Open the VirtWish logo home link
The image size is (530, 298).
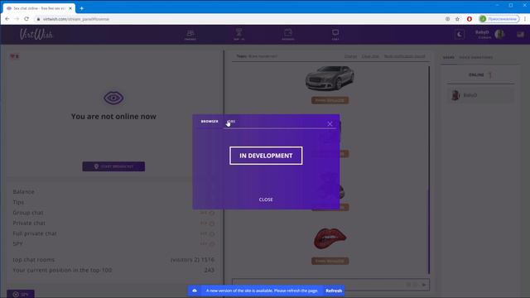pyautogui.click(x=36, y=34)
